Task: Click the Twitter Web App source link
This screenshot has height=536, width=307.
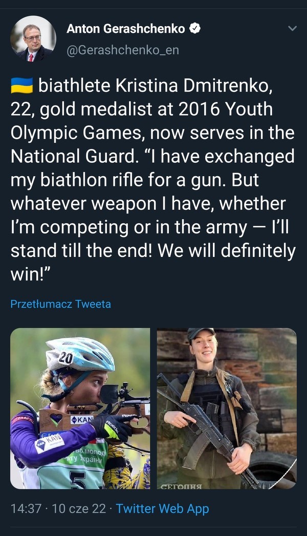Action: coord(162,509)
